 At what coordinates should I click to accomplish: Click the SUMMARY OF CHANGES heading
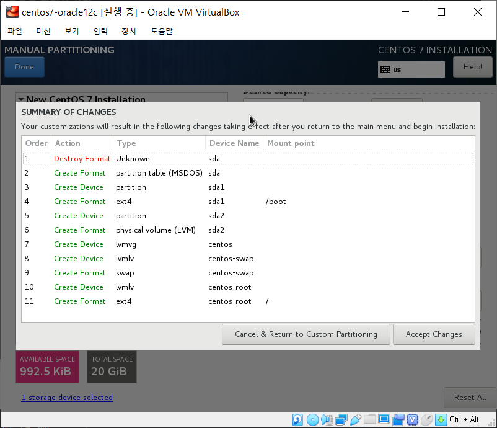click(x=68, y=112)
